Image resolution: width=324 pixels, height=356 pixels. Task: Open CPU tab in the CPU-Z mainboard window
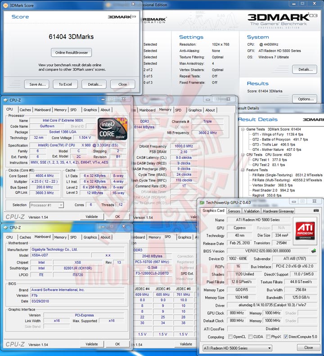[9, 237]
